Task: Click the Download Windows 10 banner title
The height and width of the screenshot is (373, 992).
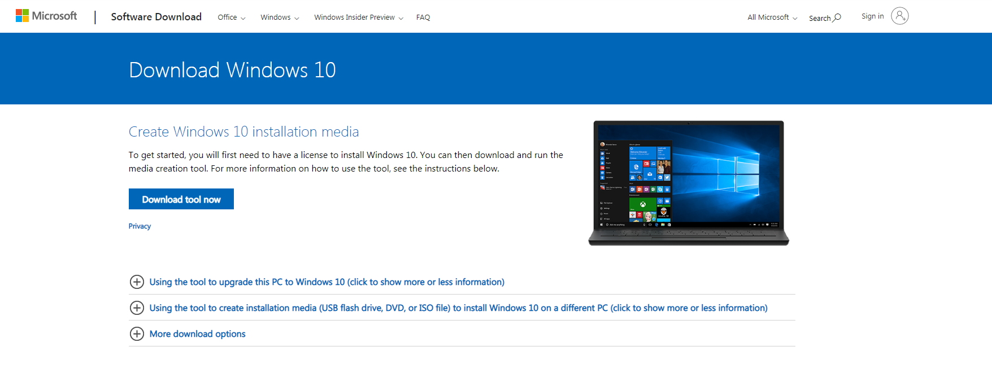Action: (x=232, y=70)
